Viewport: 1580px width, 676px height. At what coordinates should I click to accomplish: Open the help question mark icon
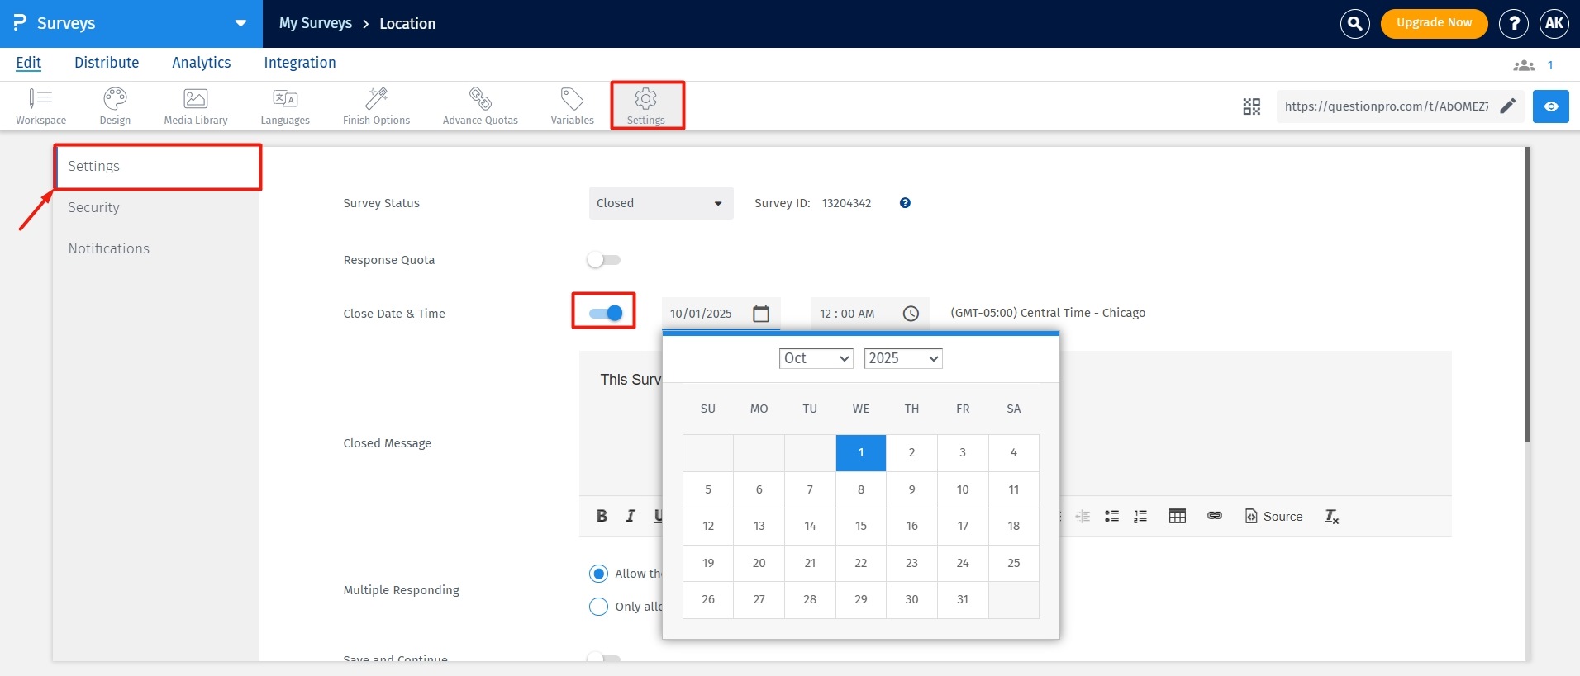[1514, 23]
